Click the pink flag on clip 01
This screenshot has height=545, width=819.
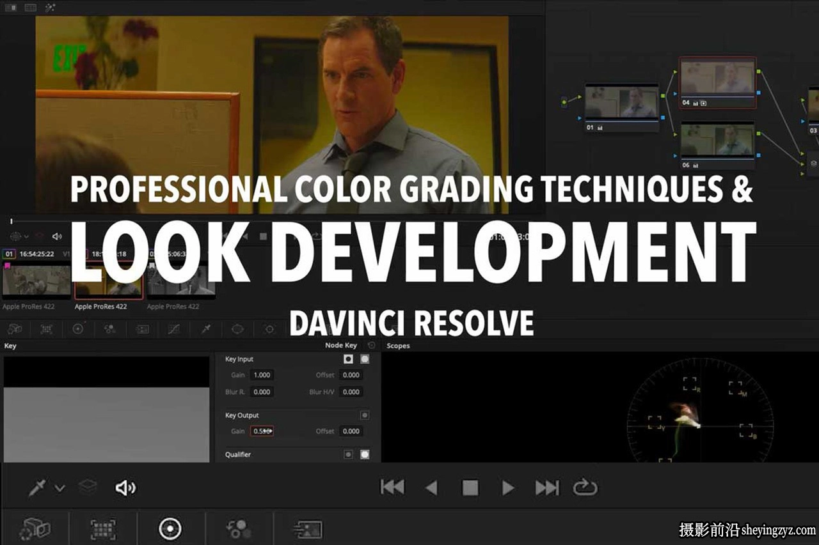[x=8, y=266]
